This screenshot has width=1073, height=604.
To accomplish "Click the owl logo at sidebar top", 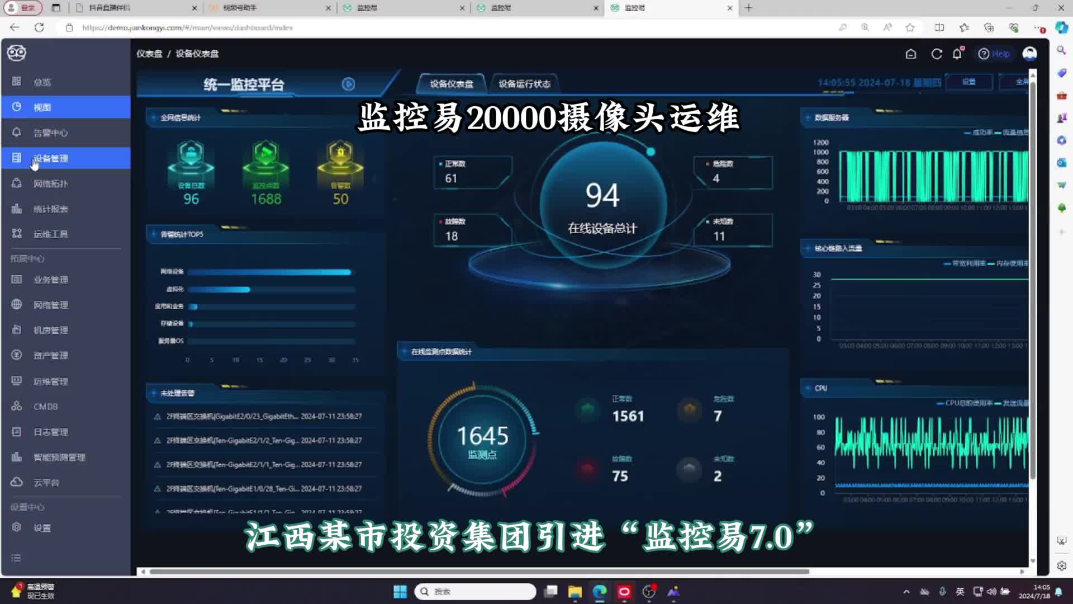I will [x=17, y=53].
